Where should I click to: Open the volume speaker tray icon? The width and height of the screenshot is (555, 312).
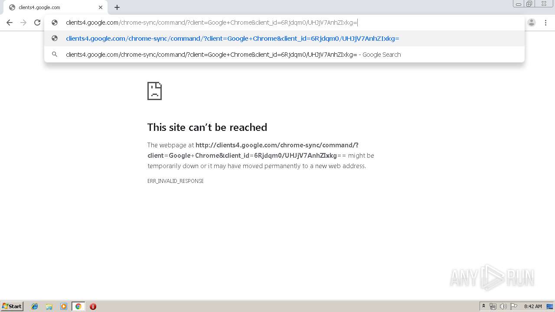click(x=503, y=306)
